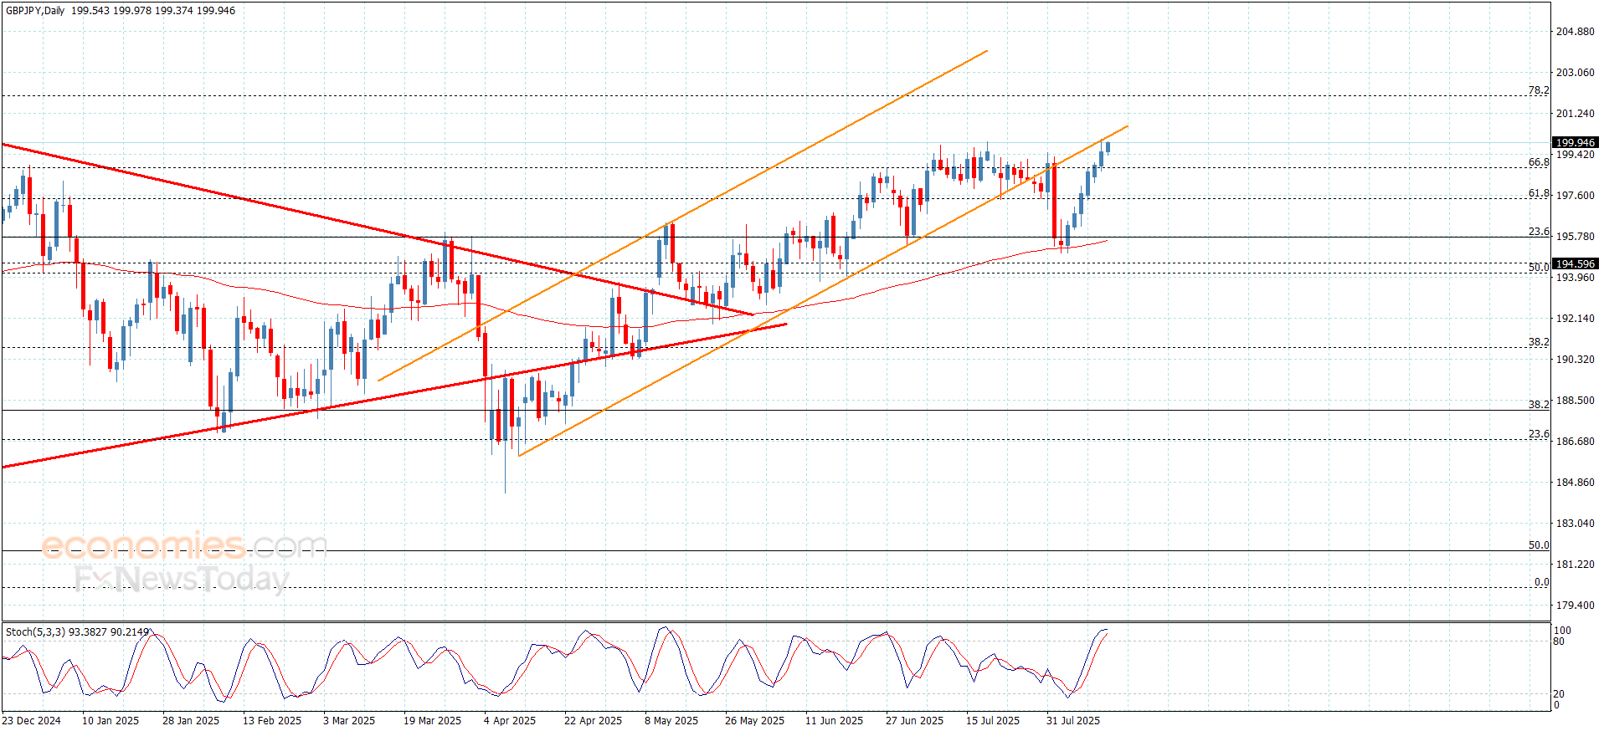Click the 190.320 price axis value
1604x731 pixels.
pyautogui.click(x=1575, y=360)
